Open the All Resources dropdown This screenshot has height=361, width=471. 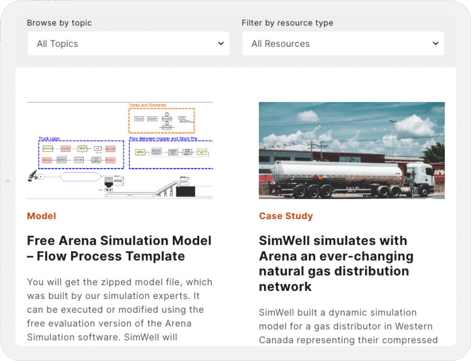[x=343, y=44]
